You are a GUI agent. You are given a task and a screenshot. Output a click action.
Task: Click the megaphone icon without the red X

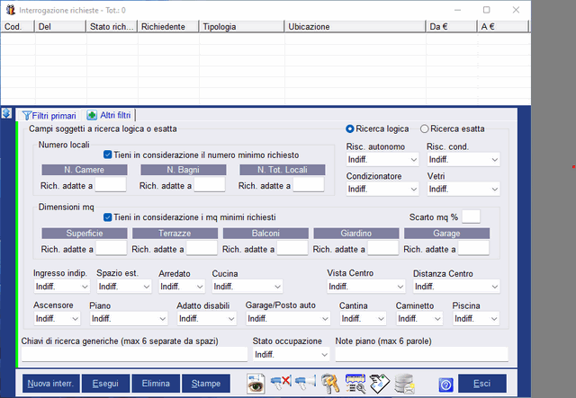(x=305, y=384)
